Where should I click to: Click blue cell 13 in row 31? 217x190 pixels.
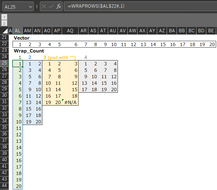click(28, 103)
